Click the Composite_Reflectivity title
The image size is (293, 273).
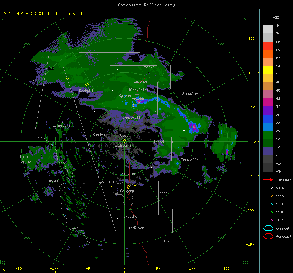pyautogui.click(x=146, y=5)
